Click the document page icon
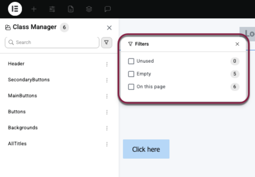 click(x=71, y=9)
